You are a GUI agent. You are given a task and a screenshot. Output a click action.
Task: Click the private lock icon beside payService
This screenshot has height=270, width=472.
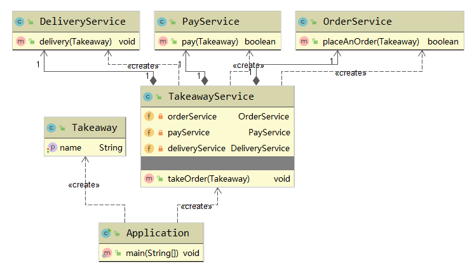click(160, 132)
